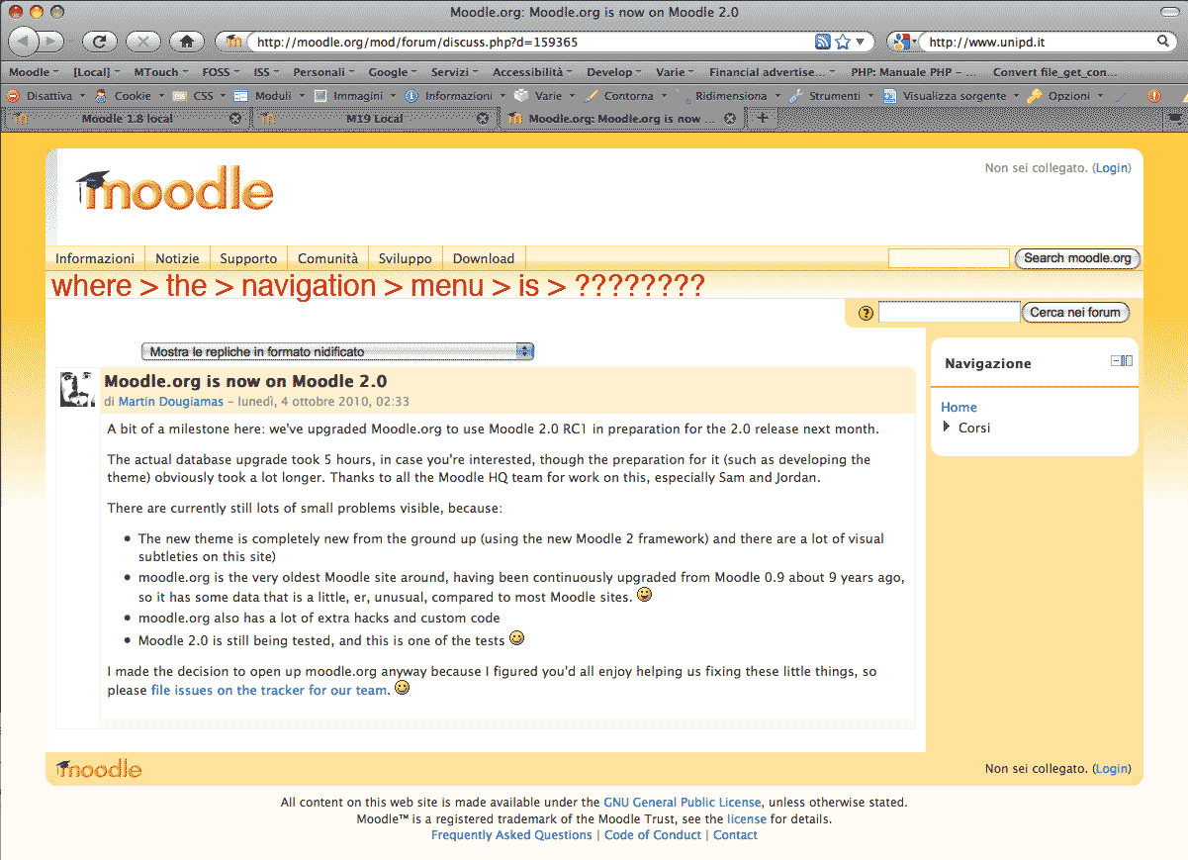Close the Moodle 1.8 local tab
The width and height of the screenshot is (1188, 860).
(x=235, y=119)
